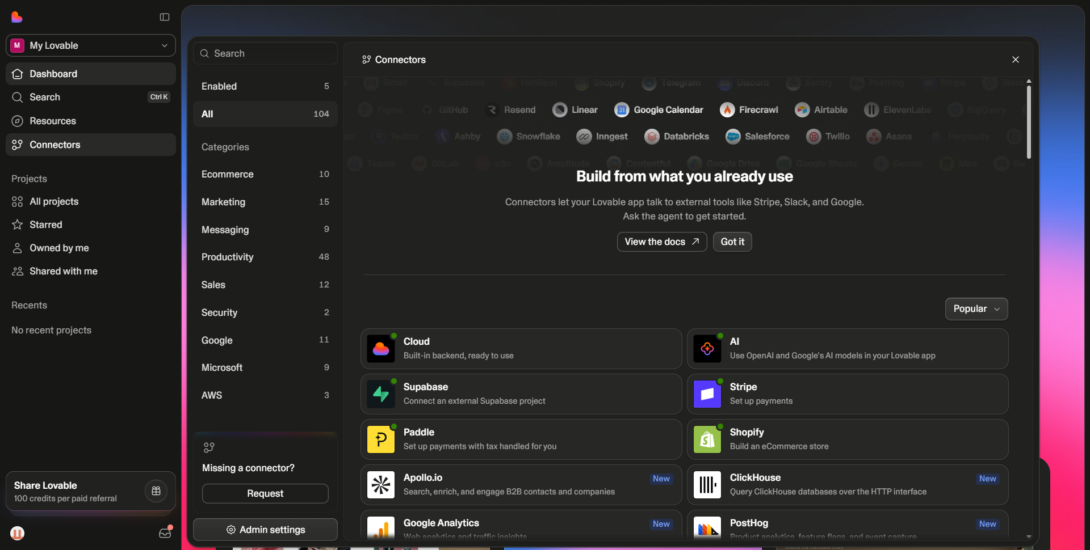The height and width of the screenshot is (550, 1090).
Task: Click the AI connector icon
Action: click(707, 349)
